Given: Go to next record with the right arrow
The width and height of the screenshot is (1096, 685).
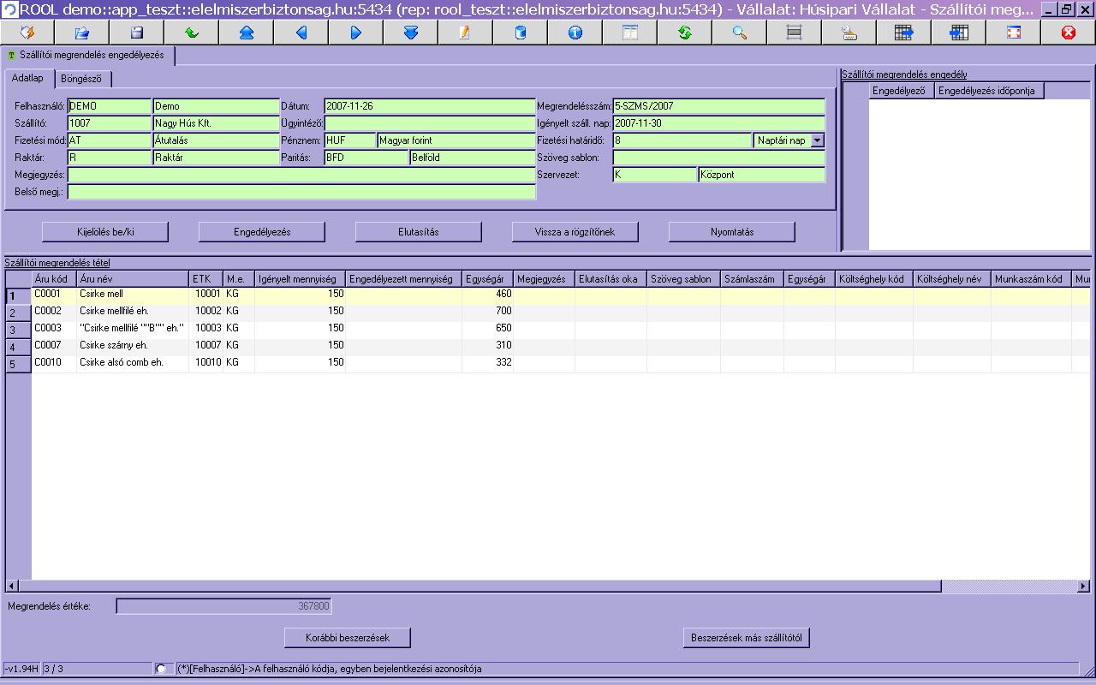Looking at the screenshot, I should [x=356, y=33].
